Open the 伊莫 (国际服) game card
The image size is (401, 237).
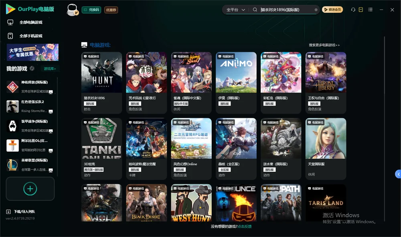pyautogui.click(x=236, y=83)
